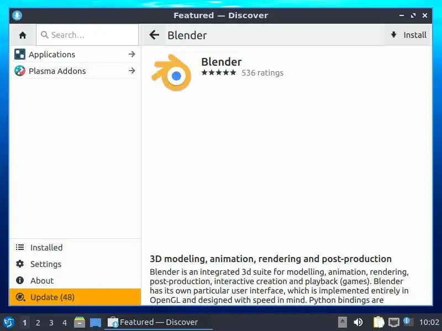This screenshot has width=442, height=331.
Task: Click the update notifier tray icon
Action: (408, 322)
